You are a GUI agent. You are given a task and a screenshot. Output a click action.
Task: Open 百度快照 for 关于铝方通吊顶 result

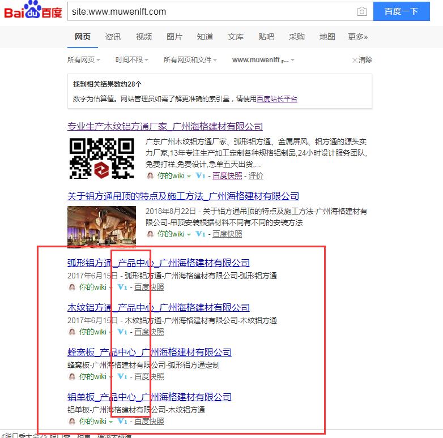[x=227, y=234]
